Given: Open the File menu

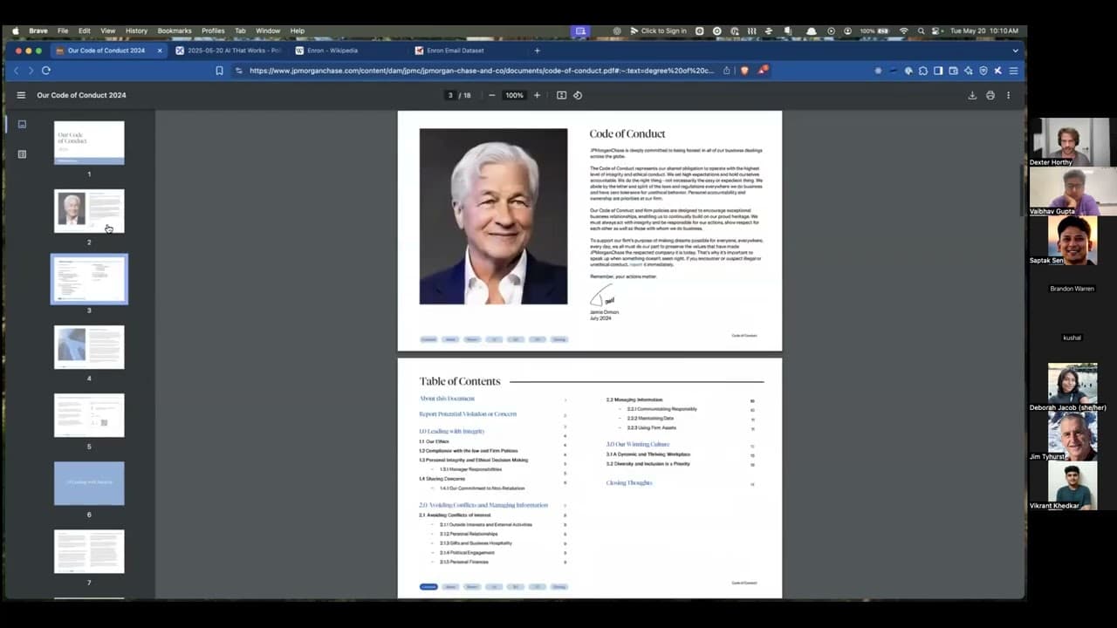Looking at the screenshot, I should pos(63,31).
